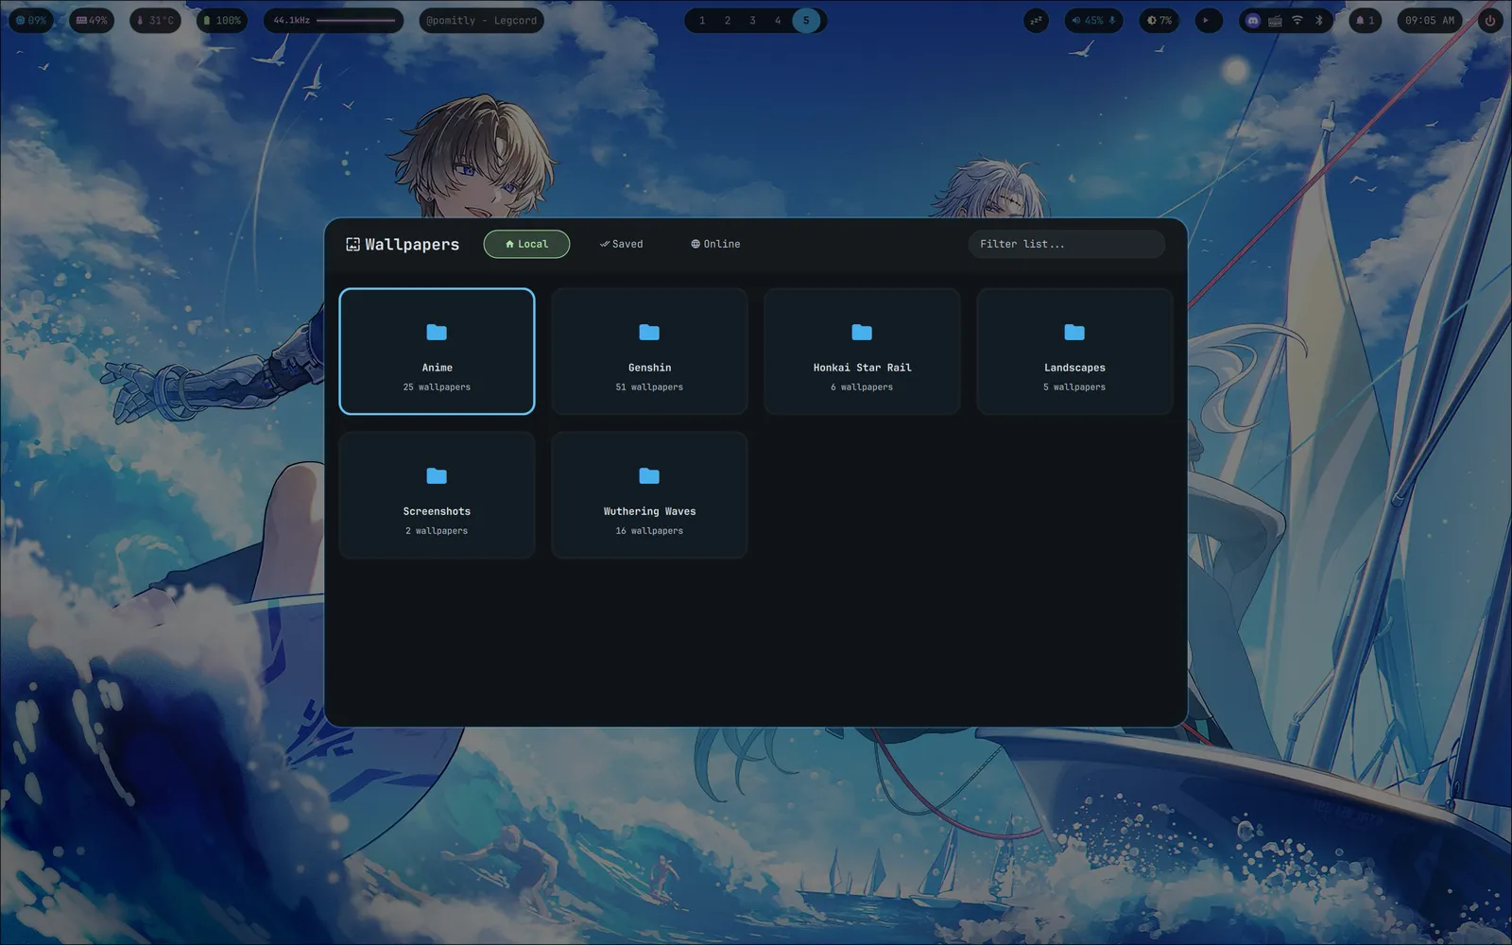Click the temperature 31°C indicator

pos(156,20)
